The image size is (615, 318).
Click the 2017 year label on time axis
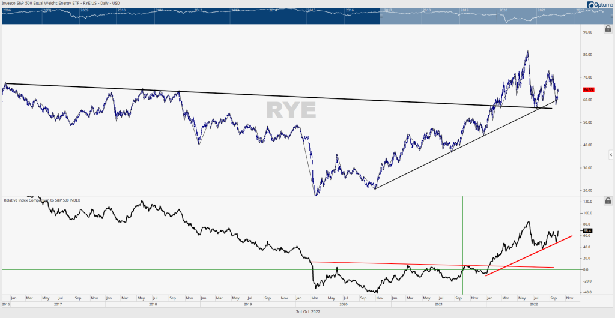(x=57, y=304)
